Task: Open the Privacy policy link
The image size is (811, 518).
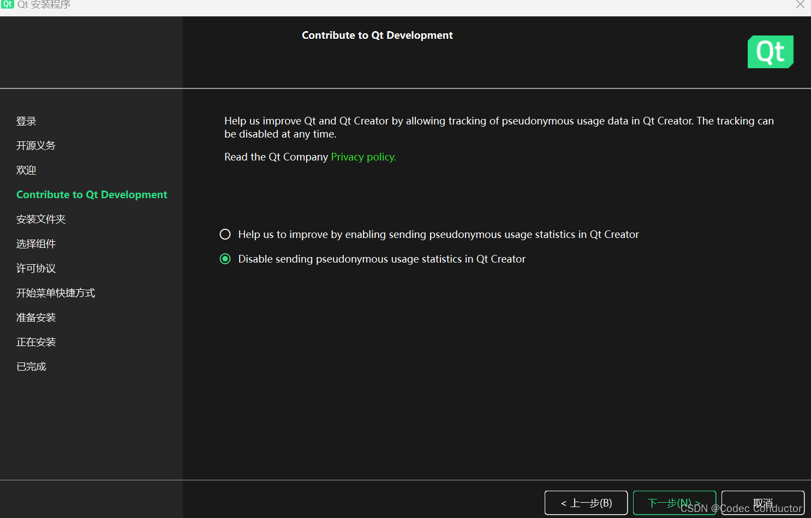Action: (363, 157)
